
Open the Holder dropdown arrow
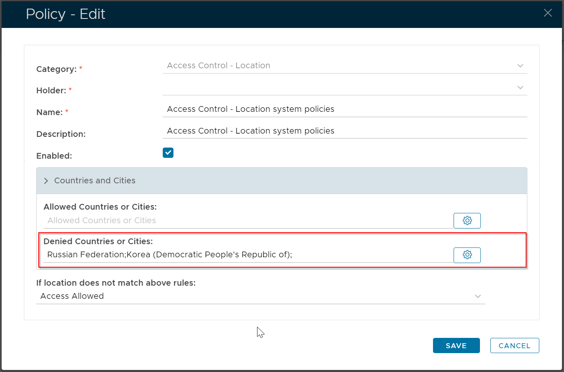(x=520, y=88)
